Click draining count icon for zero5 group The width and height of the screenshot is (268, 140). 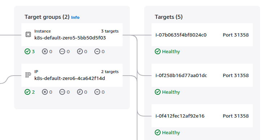coord(97,51)
